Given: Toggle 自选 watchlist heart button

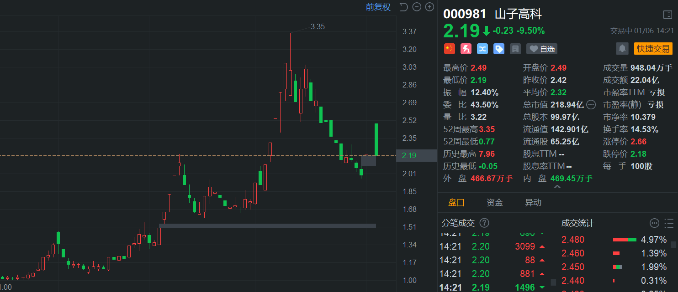Looking at the screenshot, I should [542, 49].
